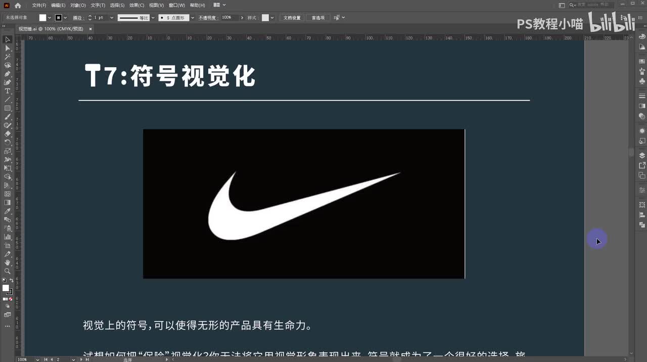647x362 pixels.
Task: Open the 编辑(E) menu
Action: pos(58,5)
